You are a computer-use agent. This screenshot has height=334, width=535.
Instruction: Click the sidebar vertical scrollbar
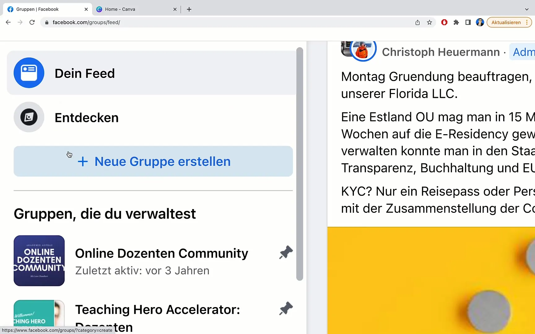(x=299, y=164)
